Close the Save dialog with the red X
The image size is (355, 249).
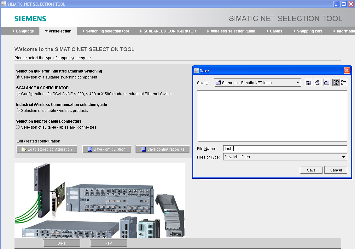click(x=346, y=71)
